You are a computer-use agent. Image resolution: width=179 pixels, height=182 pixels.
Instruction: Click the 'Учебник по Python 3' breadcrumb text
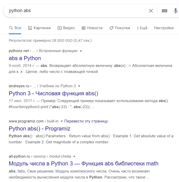(58, 86)
